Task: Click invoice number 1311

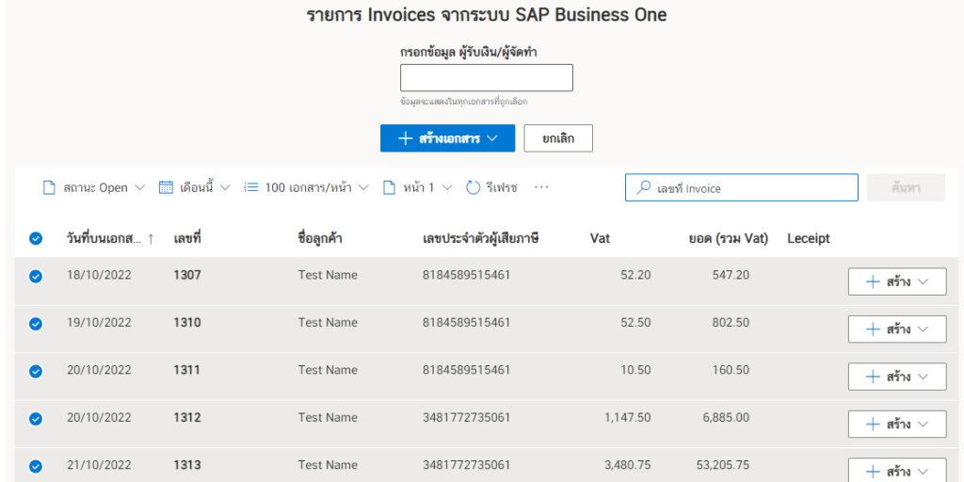Action: point(187,369)
